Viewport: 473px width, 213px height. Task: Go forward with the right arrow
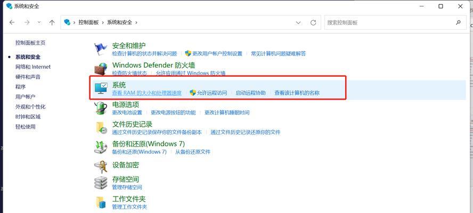click(27, 22)
